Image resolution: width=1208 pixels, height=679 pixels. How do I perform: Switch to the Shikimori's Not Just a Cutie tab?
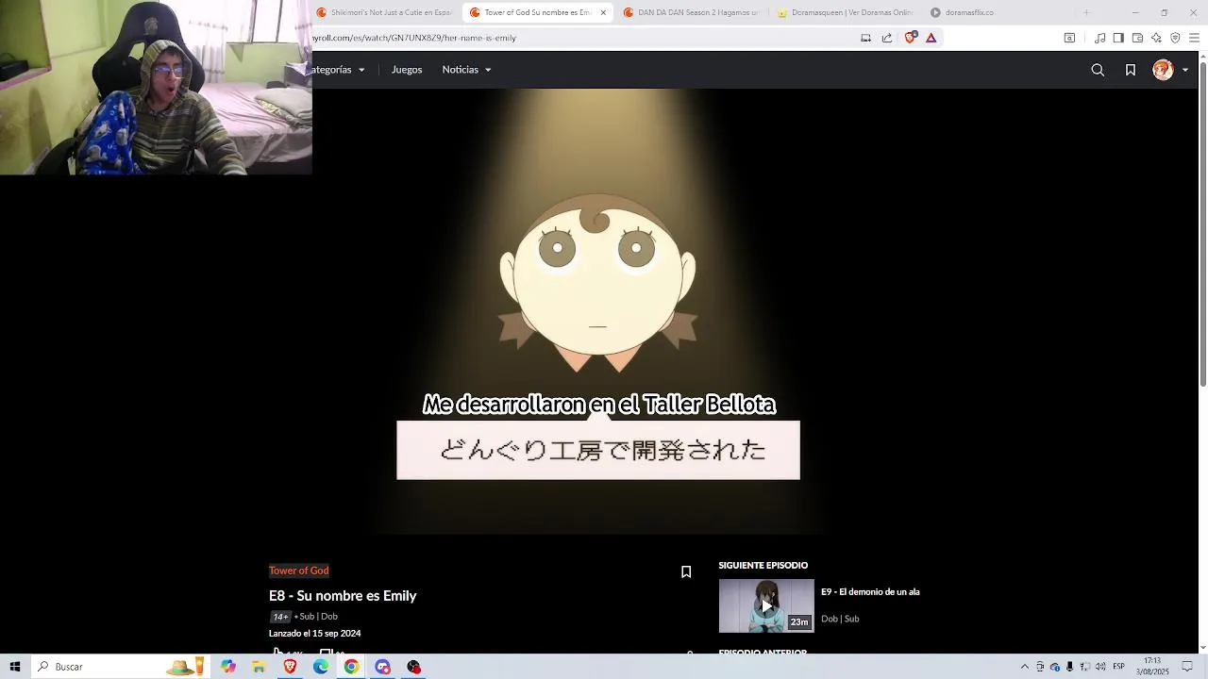(385, 12)
